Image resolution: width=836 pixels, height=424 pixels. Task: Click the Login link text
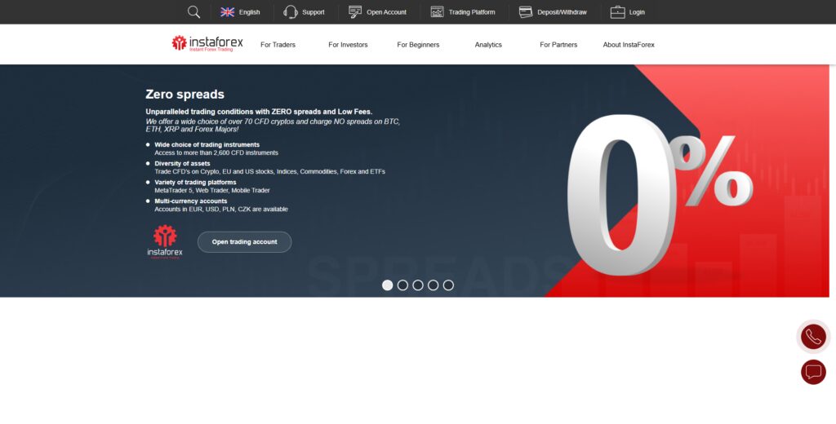coord(637,12)
